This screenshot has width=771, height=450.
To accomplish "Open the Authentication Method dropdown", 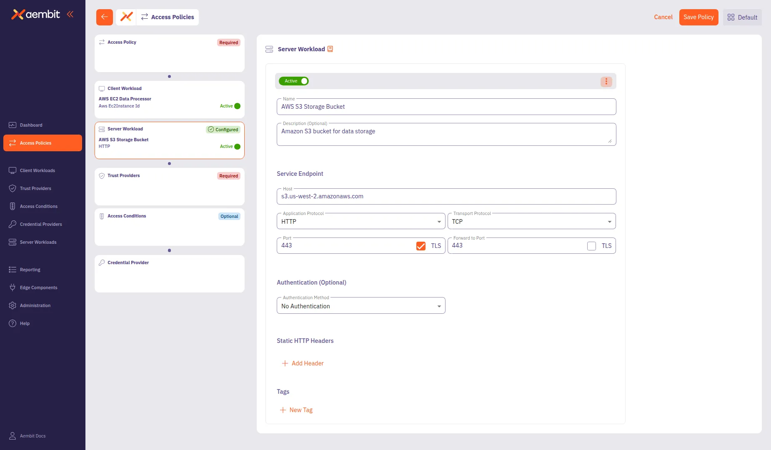I will [360, 306].
